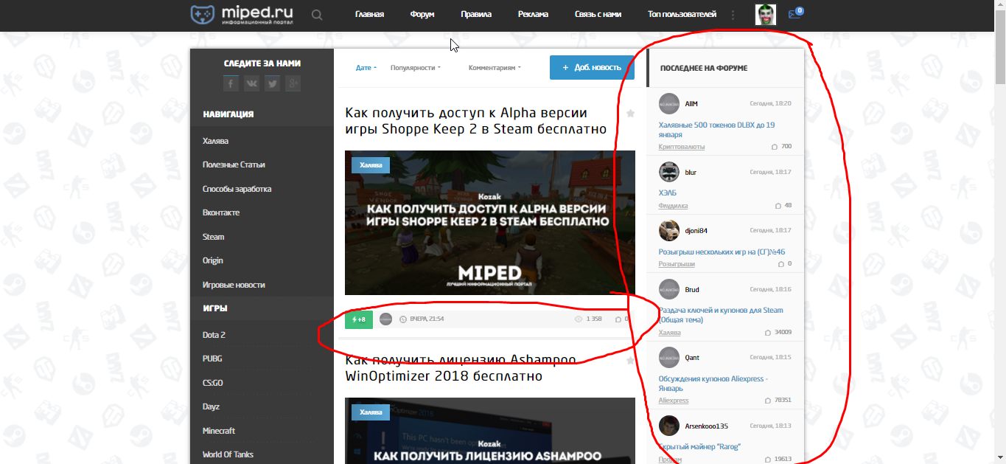Viewport: 1006px width, 464px height.
Task: Open the Twitter follow icon
Action: click(x=272, y=83)
